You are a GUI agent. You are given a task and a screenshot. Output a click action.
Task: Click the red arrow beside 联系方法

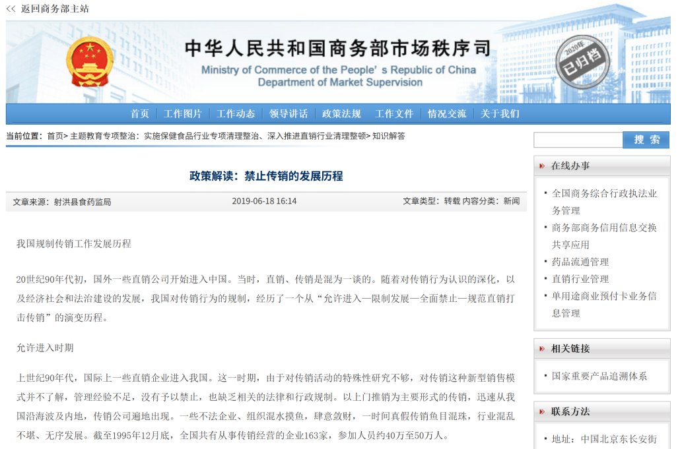point(541,411)
